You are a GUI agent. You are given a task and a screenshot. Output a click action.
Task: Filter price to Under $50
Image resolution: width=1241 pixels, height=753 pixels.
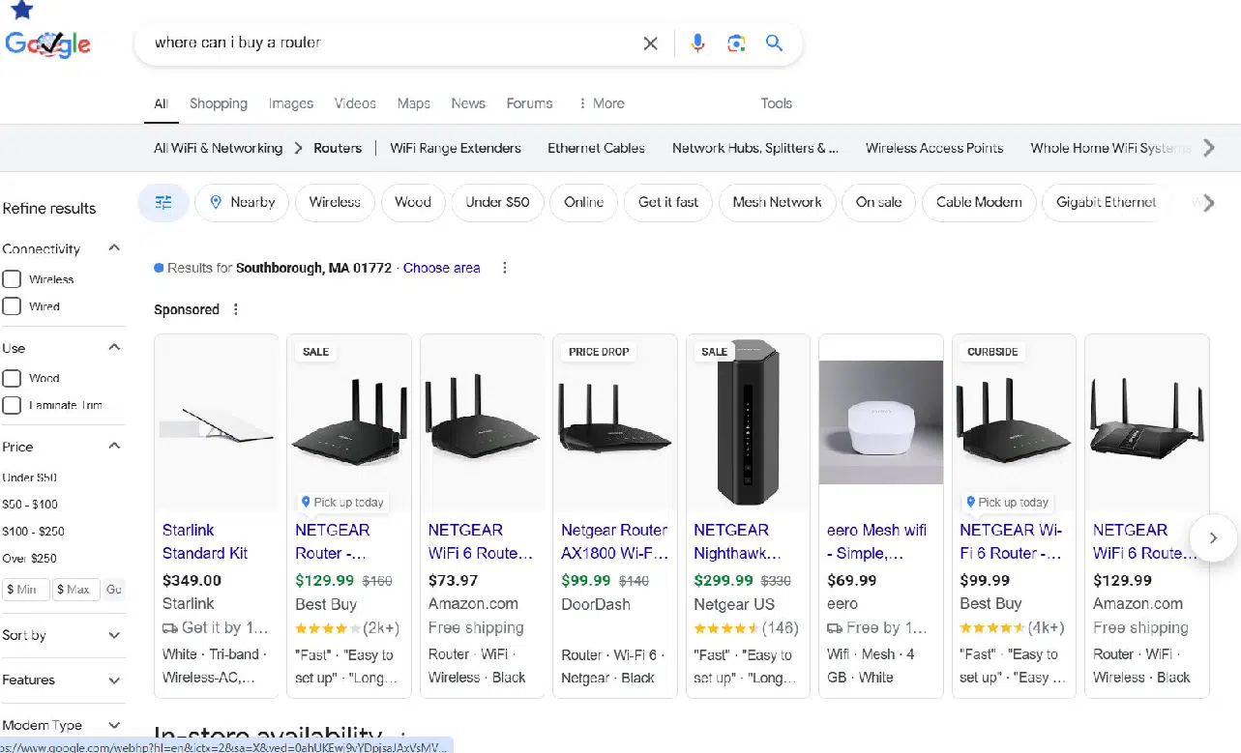[x=30, y=478]
